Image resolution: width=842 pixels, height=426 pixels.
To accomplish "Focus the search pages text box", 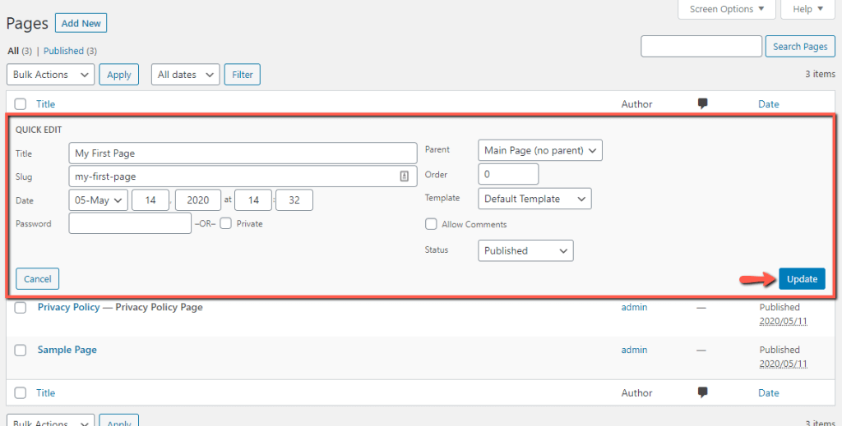I will click(701, 47).
